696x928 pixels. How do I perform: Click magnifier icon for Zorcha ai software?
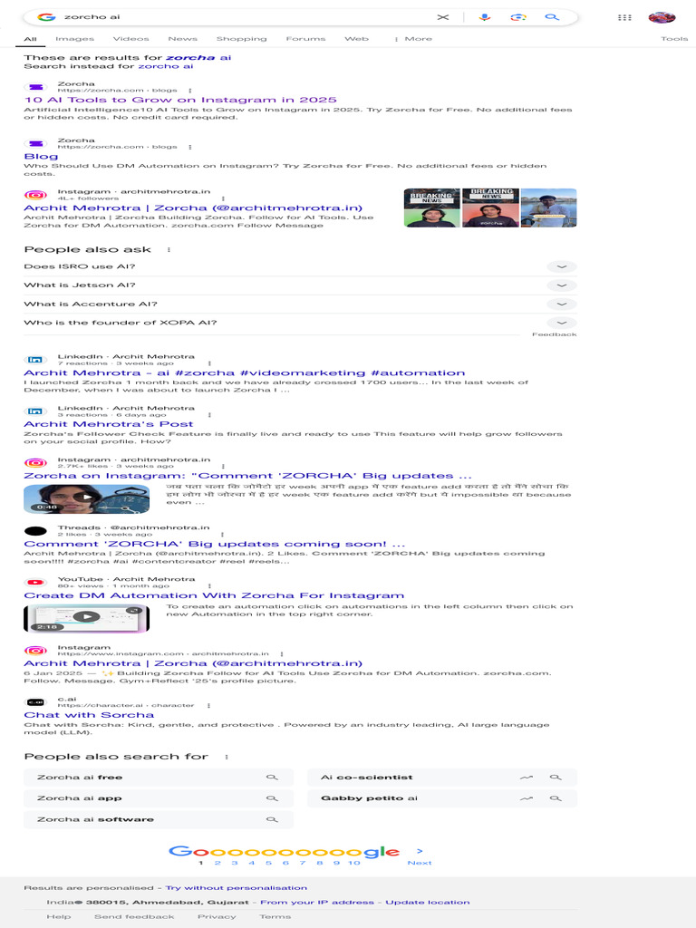point(272,819)
